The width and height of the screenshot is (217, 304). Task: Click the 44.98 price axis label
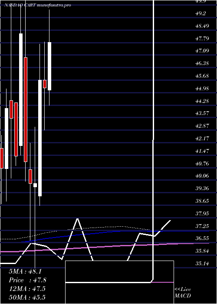[x=202, y=89]
